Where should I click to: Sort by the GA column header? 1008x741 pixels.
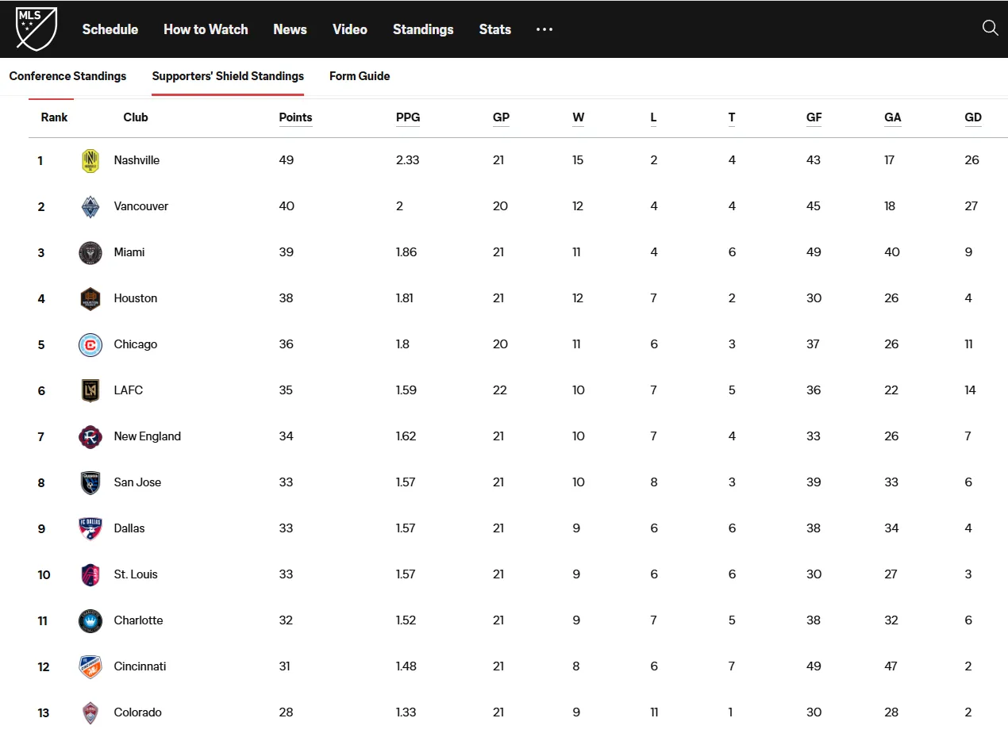[892, 117]
